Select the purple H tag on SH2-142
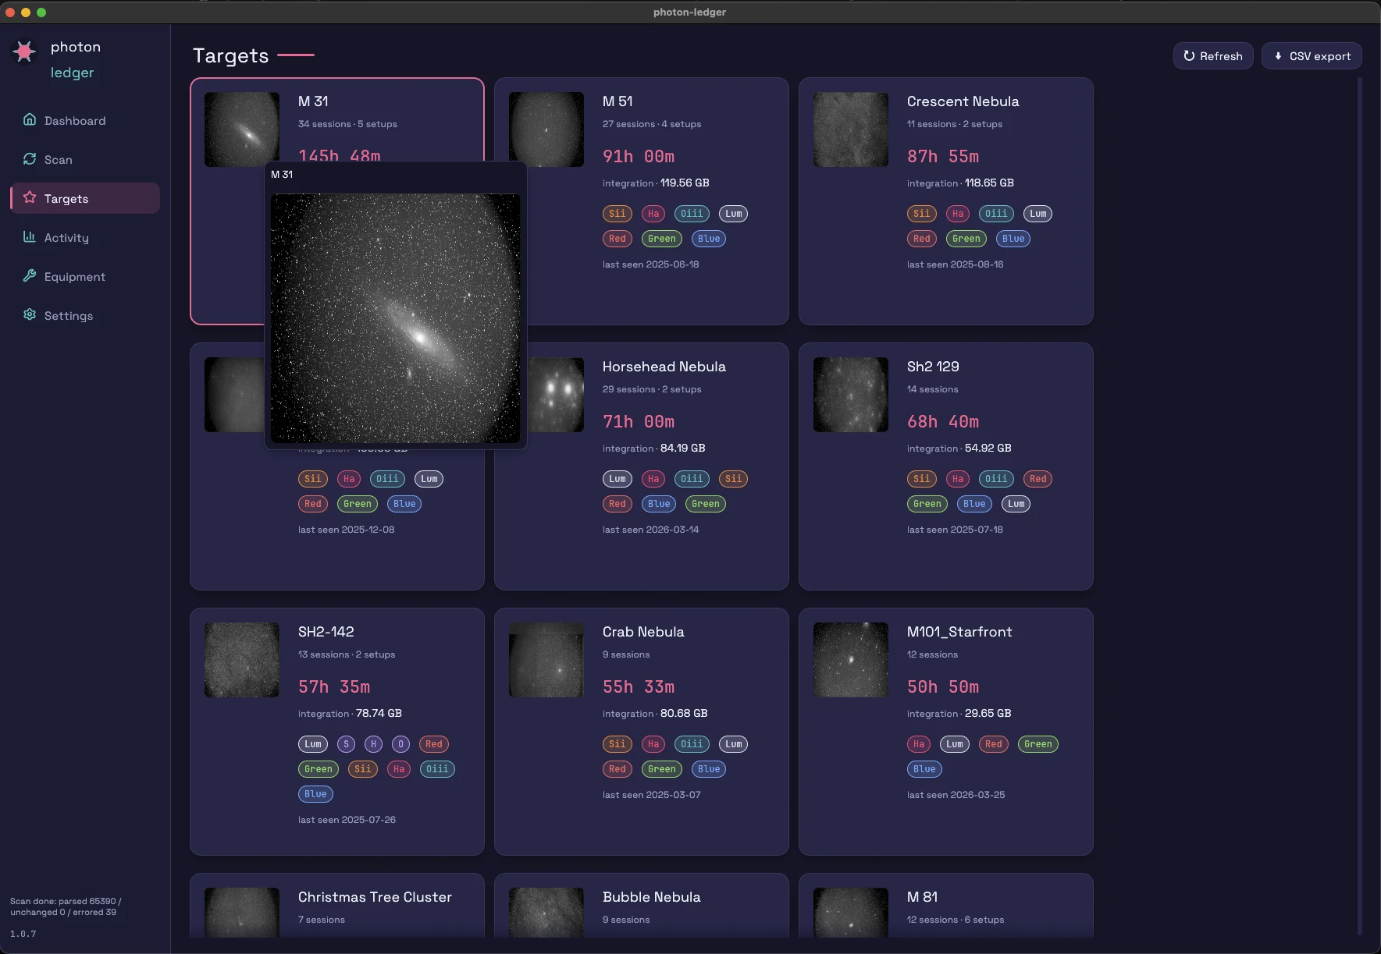The width and height of the screenshot is (1381, 954). [374, 744]
